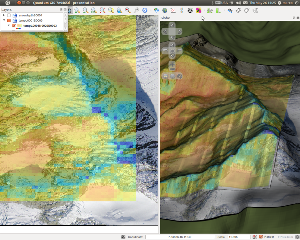This screenshot has height=240, width=300.
Task: Click the stacked layers icon in toolbar
Action: [x=190, y=10]
